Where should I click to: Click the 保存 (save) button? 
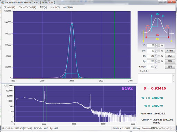click(170, 61)
